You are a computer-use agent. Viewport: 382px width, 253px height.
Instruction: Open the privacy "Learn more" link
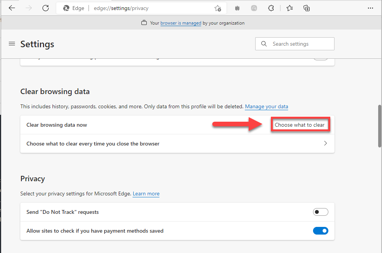[x=146, y=193]
